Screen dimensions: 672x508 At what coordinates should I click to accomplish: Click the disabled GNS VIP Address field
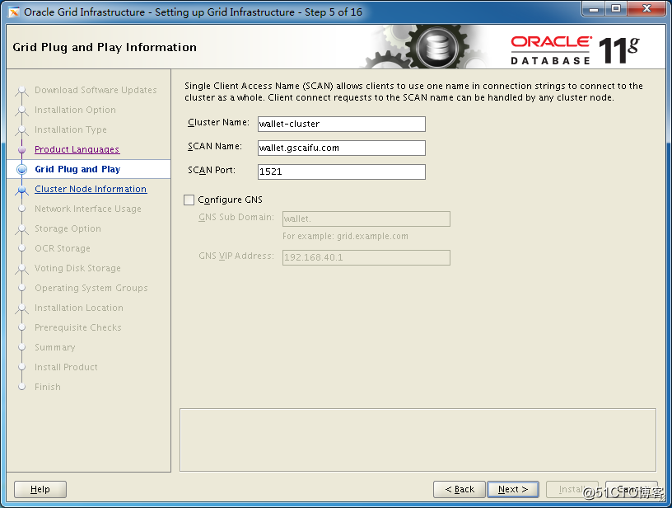(x=366, y=257)
